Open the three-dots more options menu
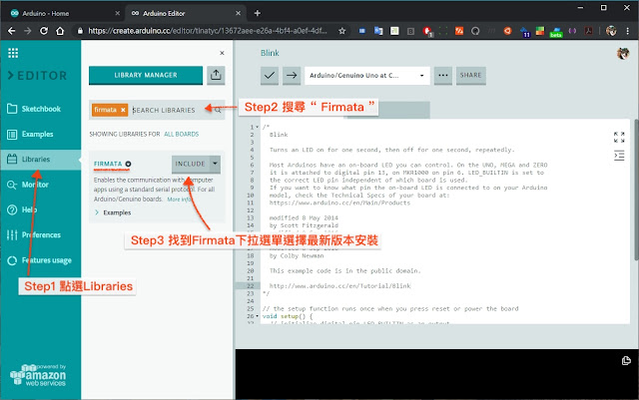This screenshot has height=400, width=639. point(443,76)
